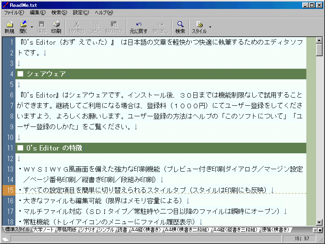The image size is (325, 244).
Task: Open the 設定(C) menu
Action: click(81, 13)
